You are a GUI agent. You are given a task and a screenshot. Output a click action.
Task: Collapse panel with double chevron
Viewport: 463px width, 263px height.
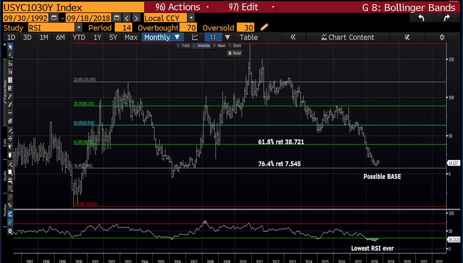[293, 37]
